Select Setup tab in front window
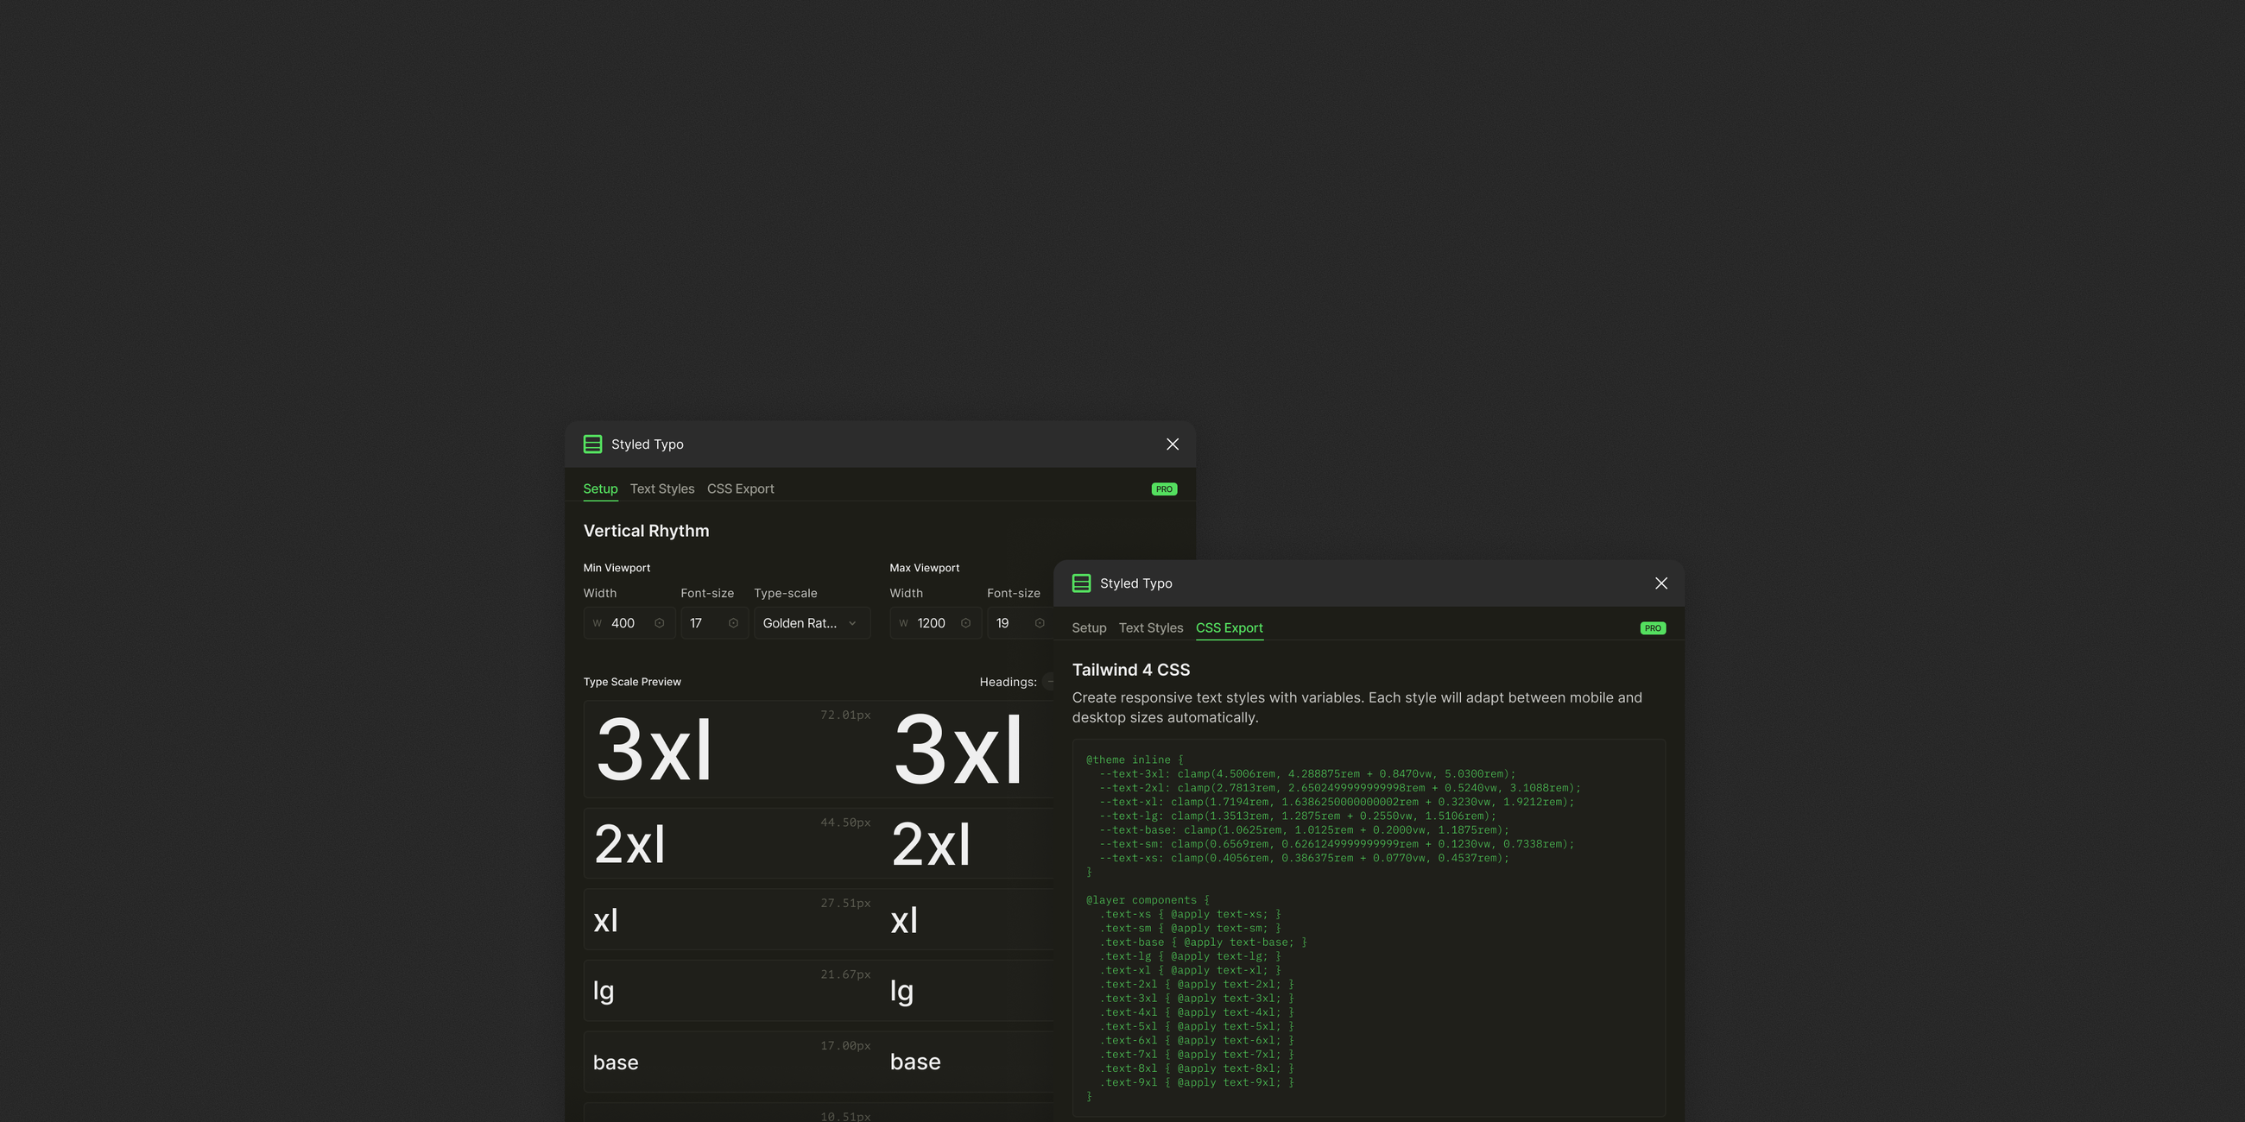The height and width of the screenshot is (1122, 2245). click(x=1089, y=628)
